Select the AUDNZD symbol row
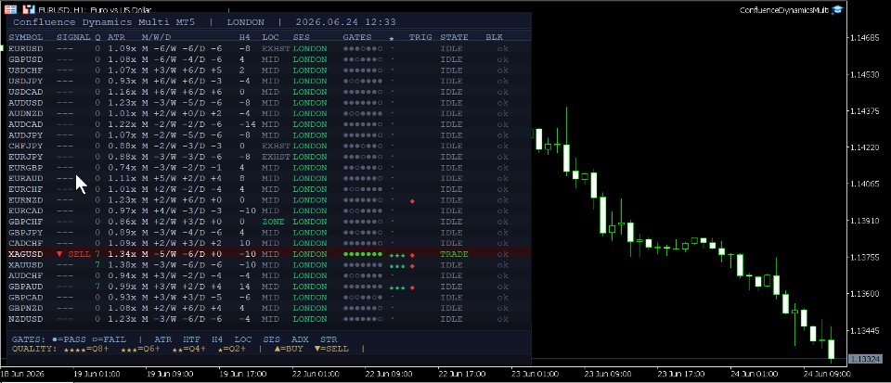This screenshot has height=383, width=891. [x=269, y=113]
